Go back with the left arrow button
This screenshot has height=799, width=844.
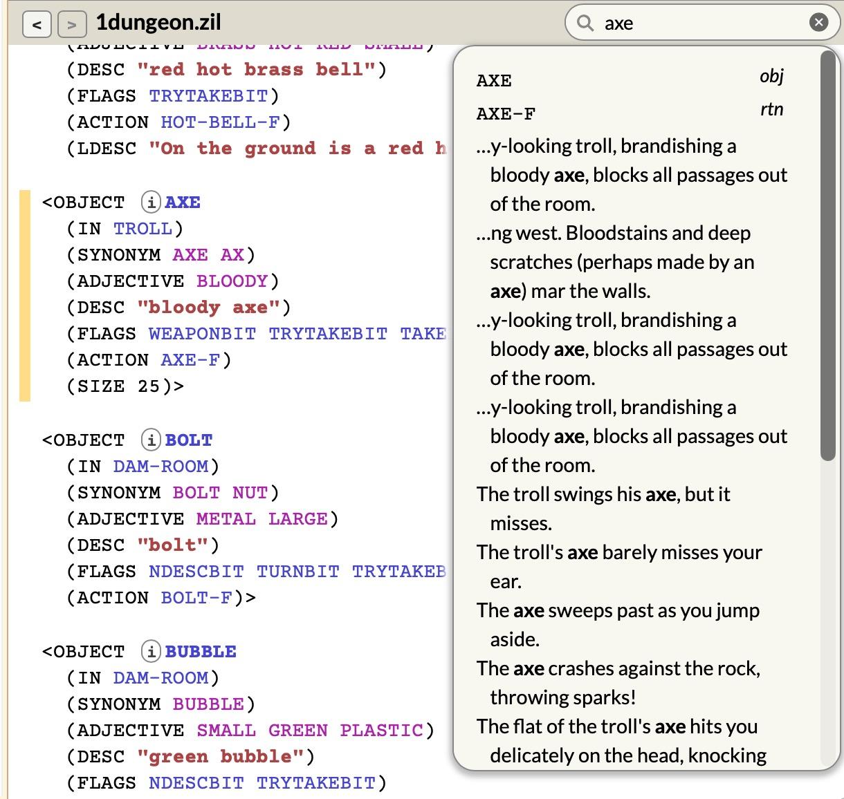[37, 26]
